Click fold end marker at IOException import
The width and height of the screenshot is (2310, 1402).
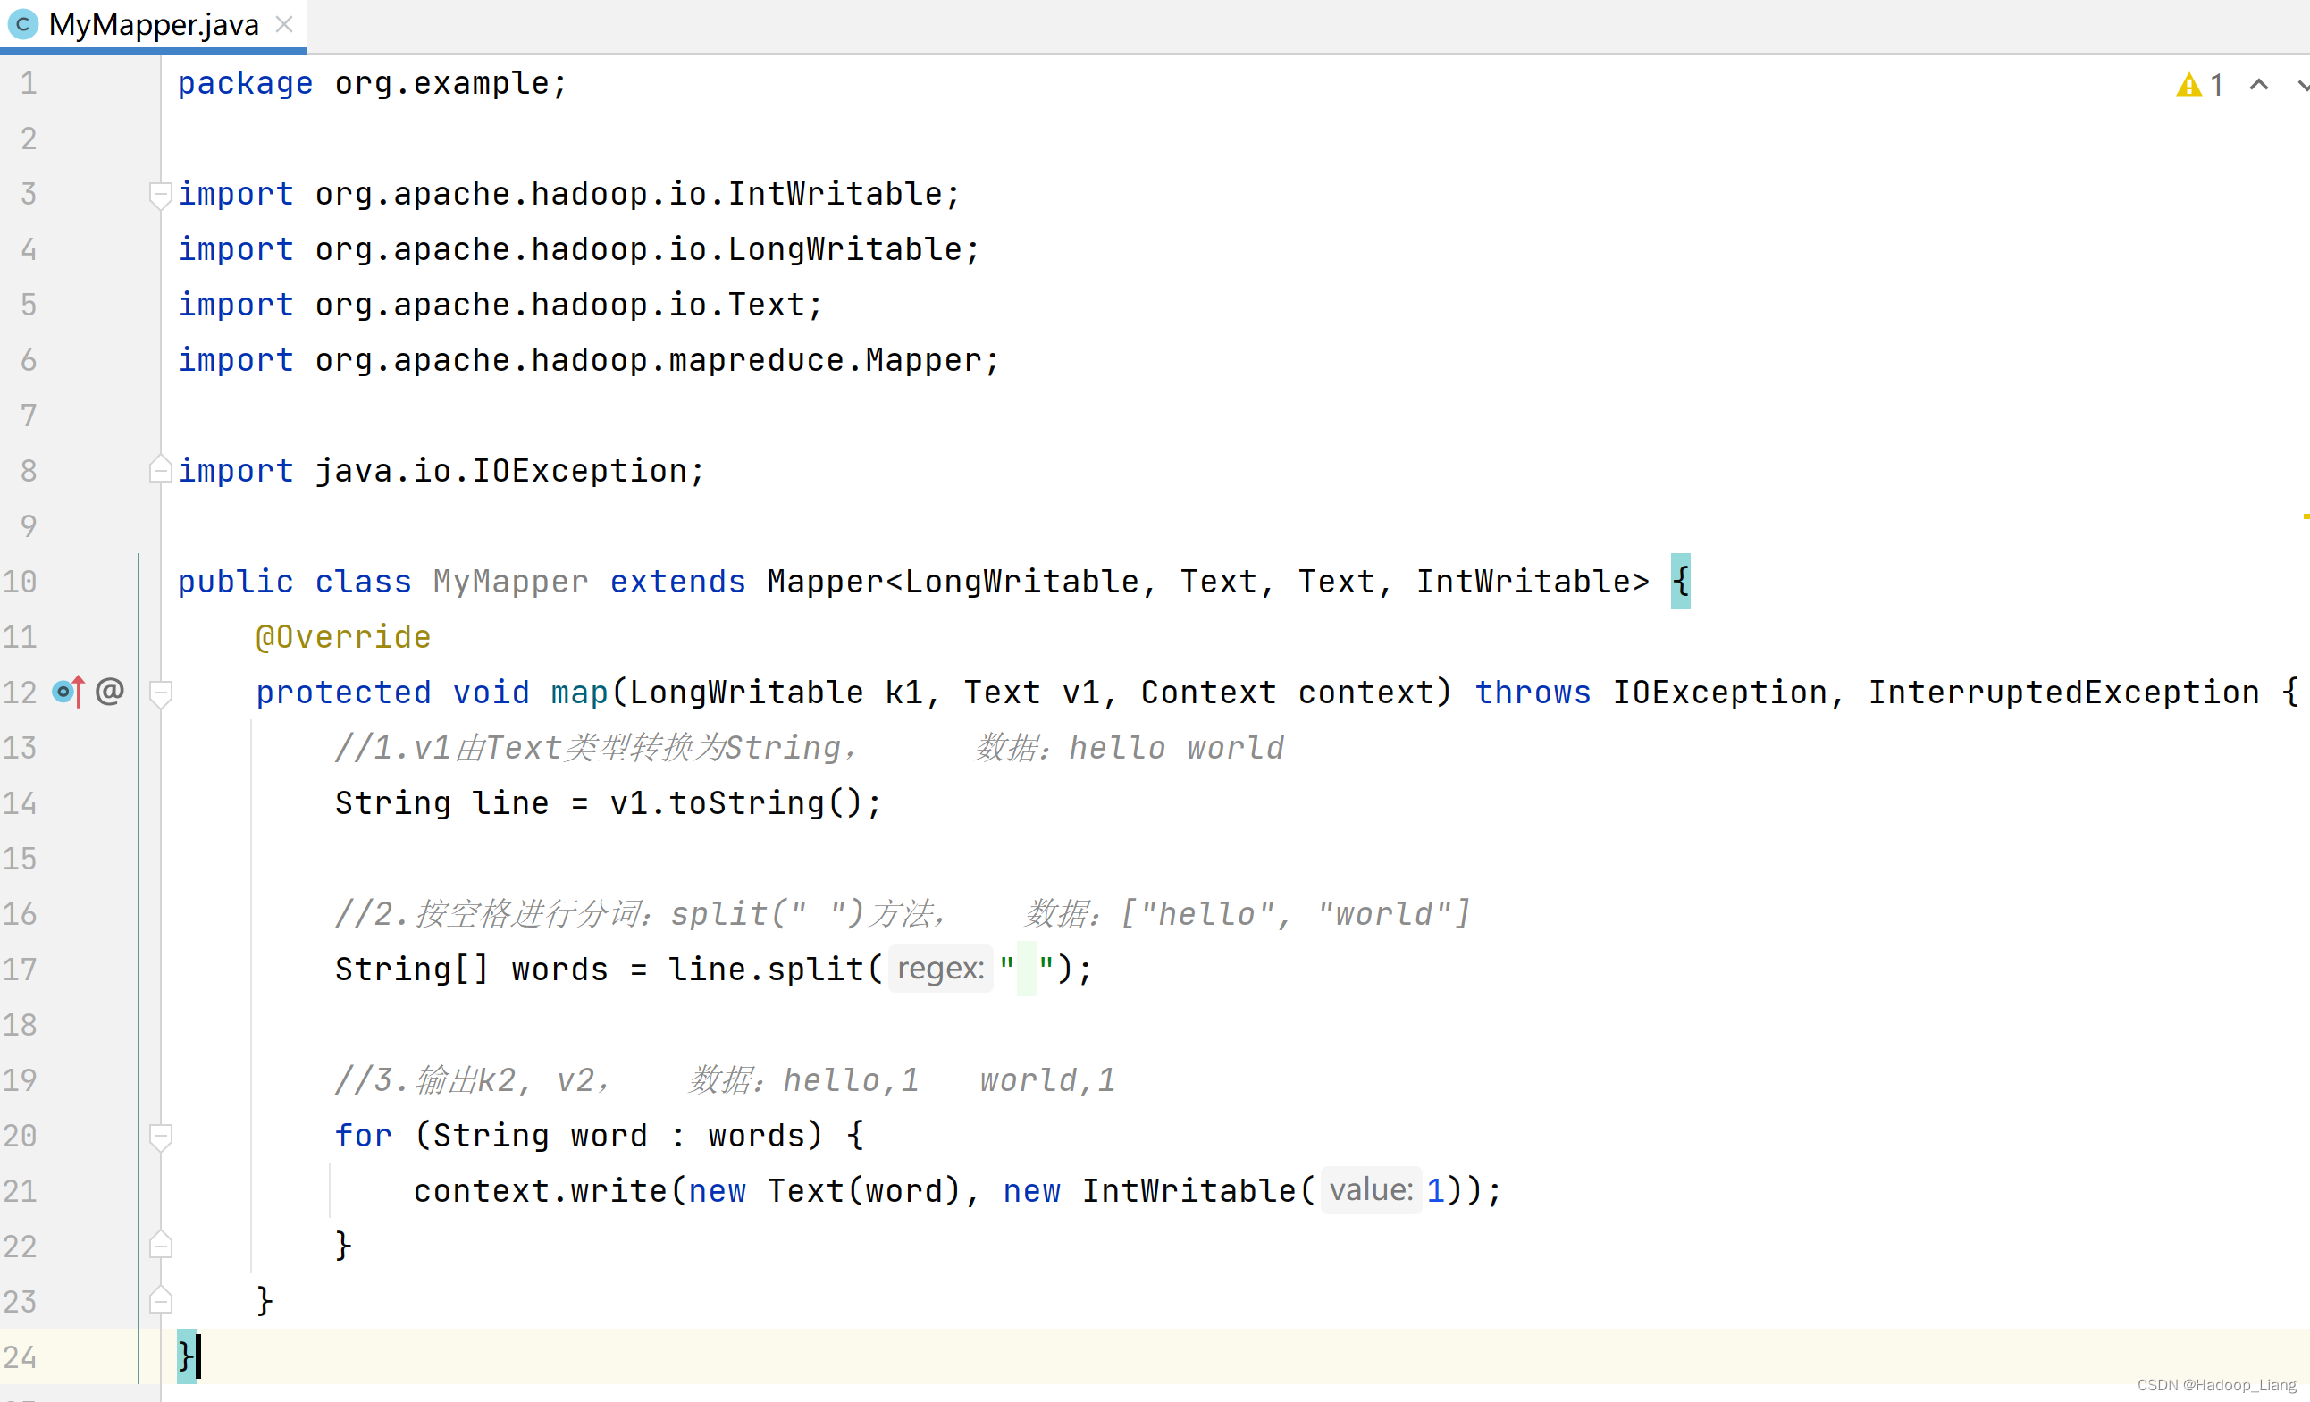click(x=160, y=470)
